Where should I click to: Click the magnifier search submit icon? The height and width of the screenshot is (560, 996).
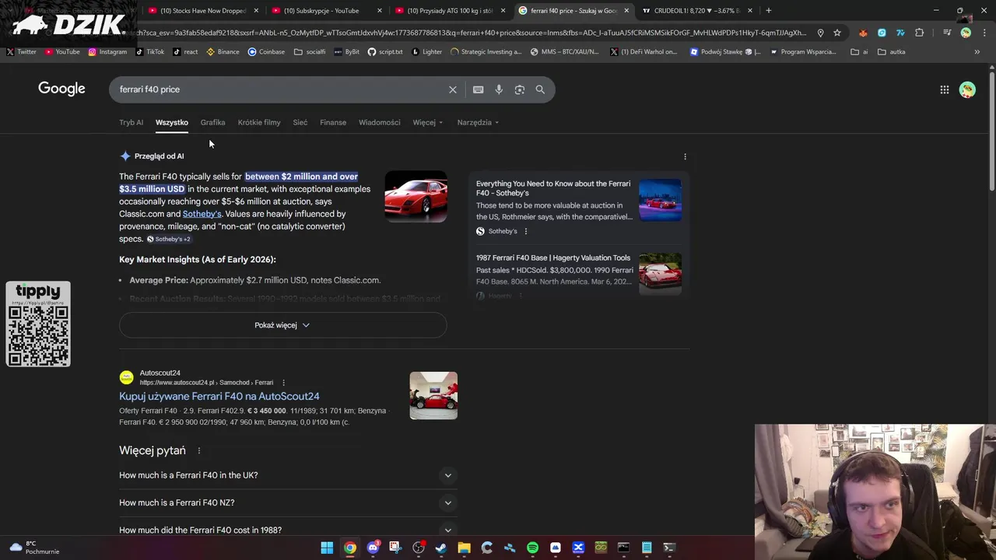pos(540,89)
